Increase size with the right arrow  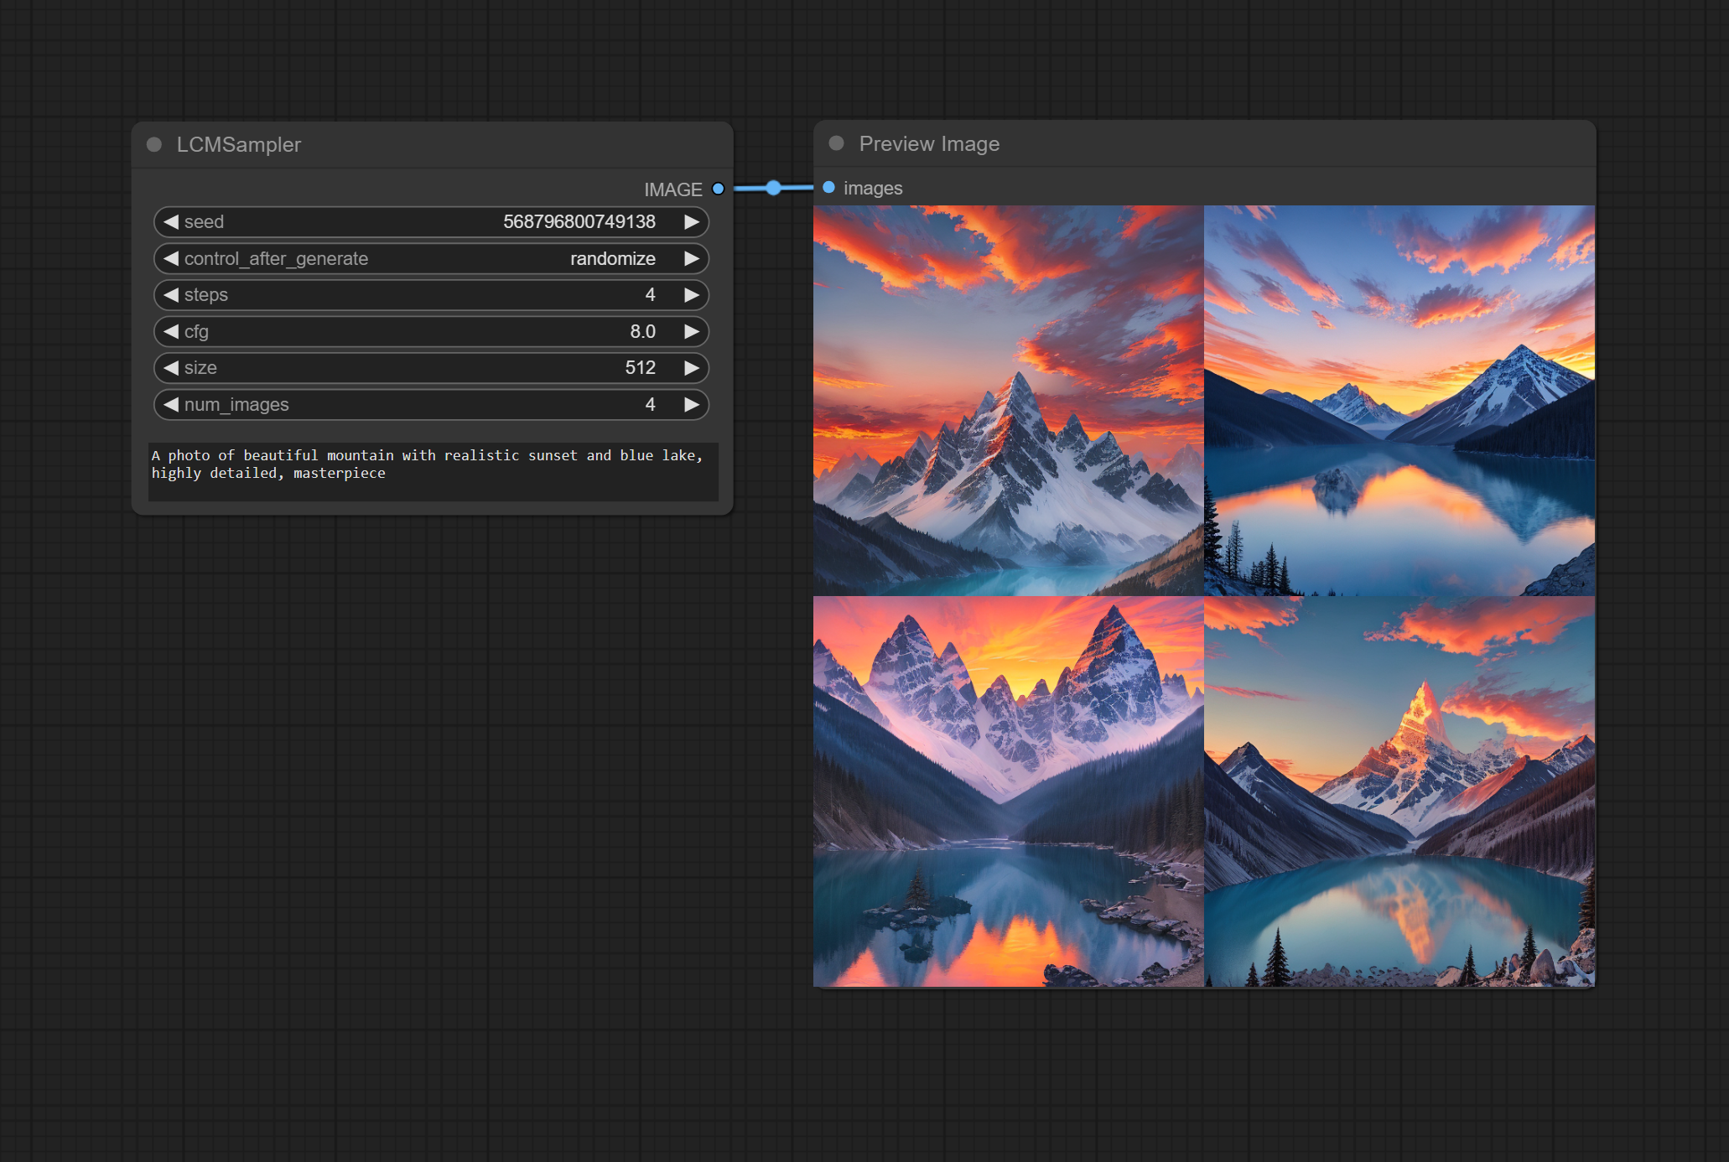click(691, 367)
